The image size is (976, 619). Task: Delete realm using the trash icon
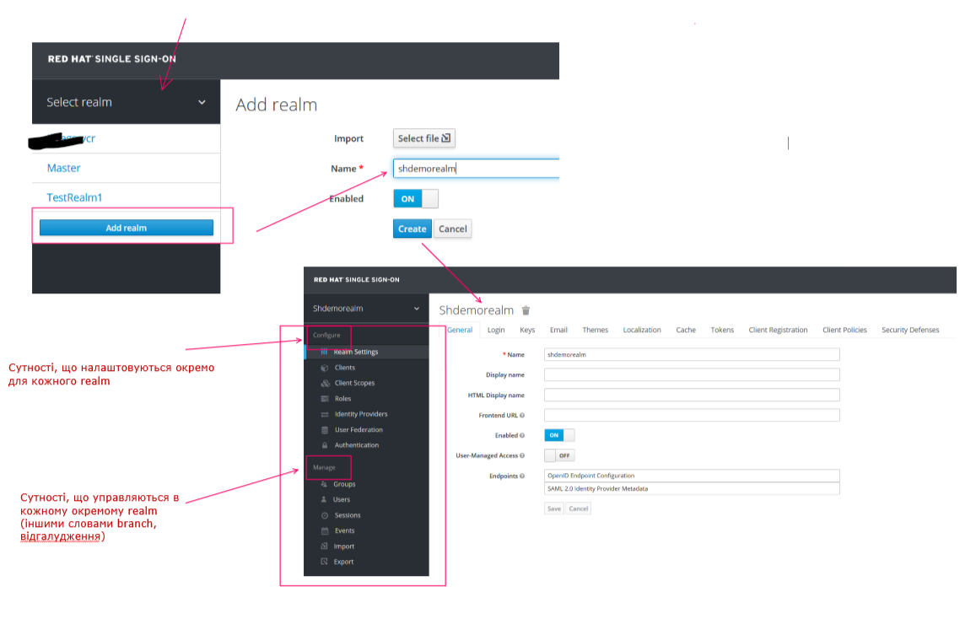pyautogui.click(x=526, y=310)
